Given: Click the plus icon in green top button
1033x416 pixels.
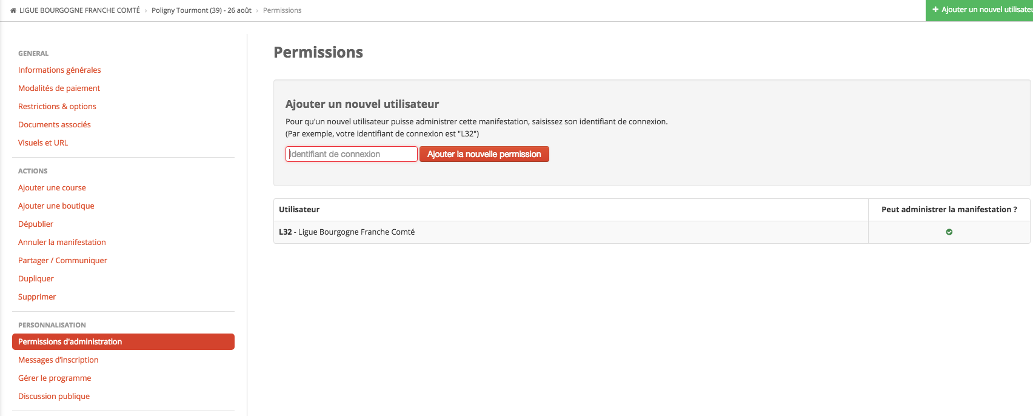Looking at the screenshot, I should tap(935, 10).
